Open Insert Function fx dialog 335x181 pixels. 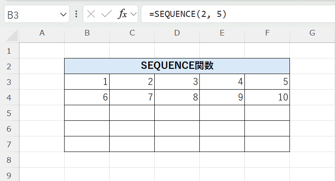click(x=123, y=14)
